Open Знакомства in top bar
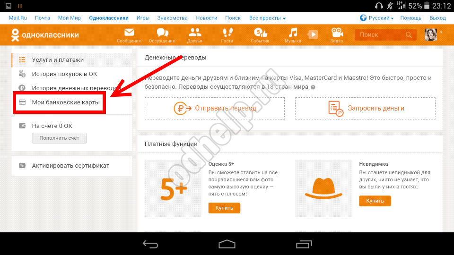The width and height of the screenshot is (454, 255). coord(172,18)
